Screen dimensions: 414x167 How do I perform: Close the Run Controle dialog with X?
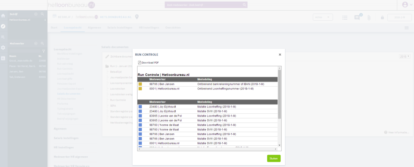click(x=280, y=55)
